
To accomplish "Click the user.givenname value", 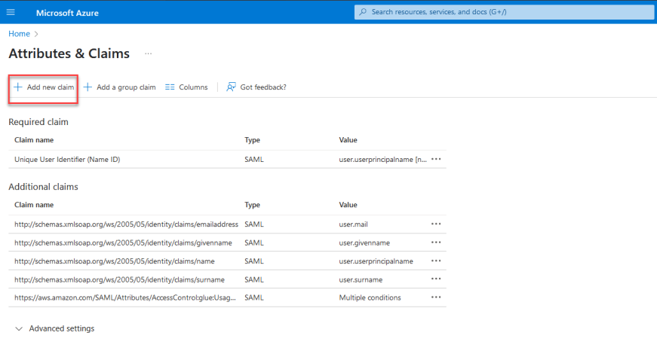I will tap(364, 243).
